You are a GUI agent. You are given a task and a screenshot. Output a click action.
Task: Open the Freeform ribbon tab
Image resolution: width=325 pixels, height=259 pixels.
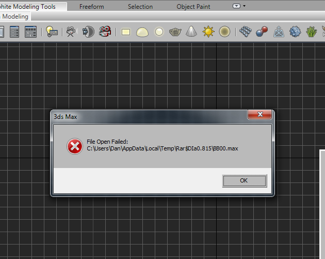[91, 7]
